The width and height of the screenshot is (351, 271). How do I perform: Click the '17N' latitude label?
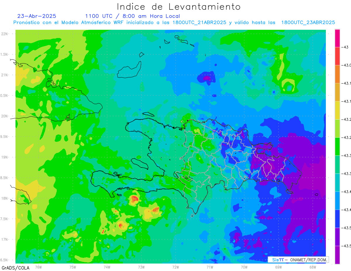pyautogui.click(x=5, y=239)
